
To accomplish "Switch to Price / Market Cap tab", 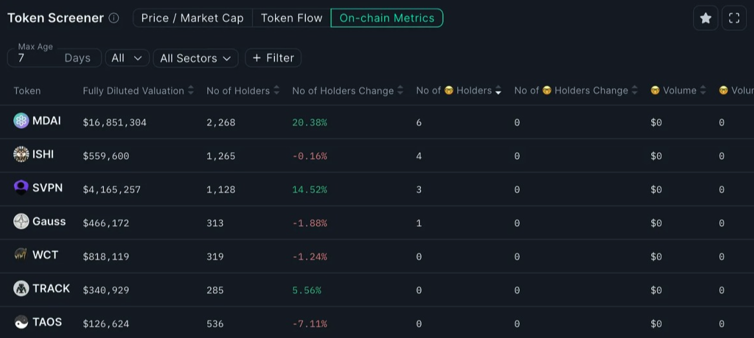I will (192, 18).
